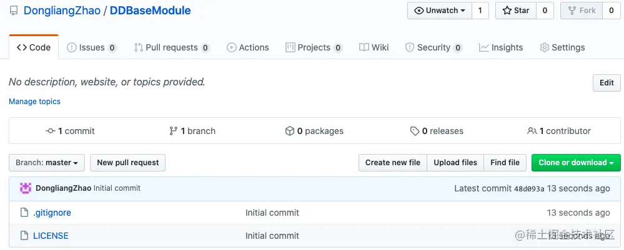The image size is (624, 250).
Task: Open the Branch: master selector
Action: (46, 163)
